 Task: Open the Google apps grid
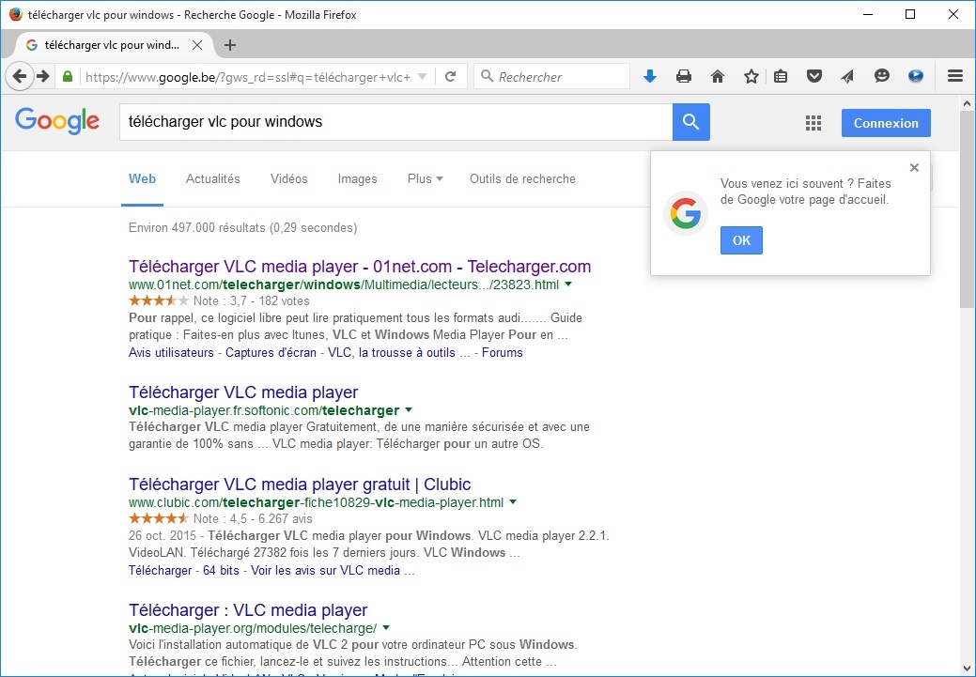(813, 123)
